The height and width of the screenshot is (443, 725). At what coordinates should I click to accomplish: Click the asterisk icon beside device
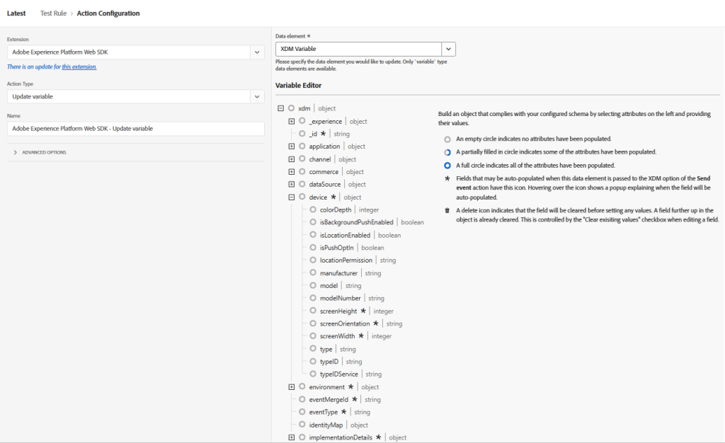pyautogui.click(x=333, y=197)
